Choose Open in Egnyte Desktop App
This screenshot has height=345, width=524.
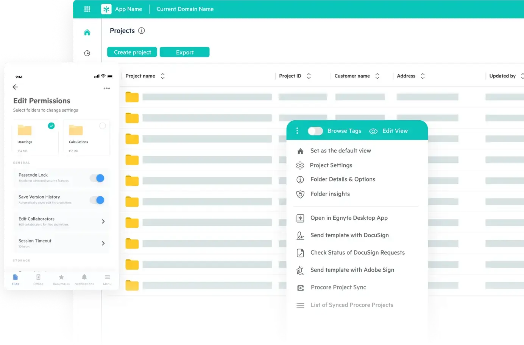(349, 218)
